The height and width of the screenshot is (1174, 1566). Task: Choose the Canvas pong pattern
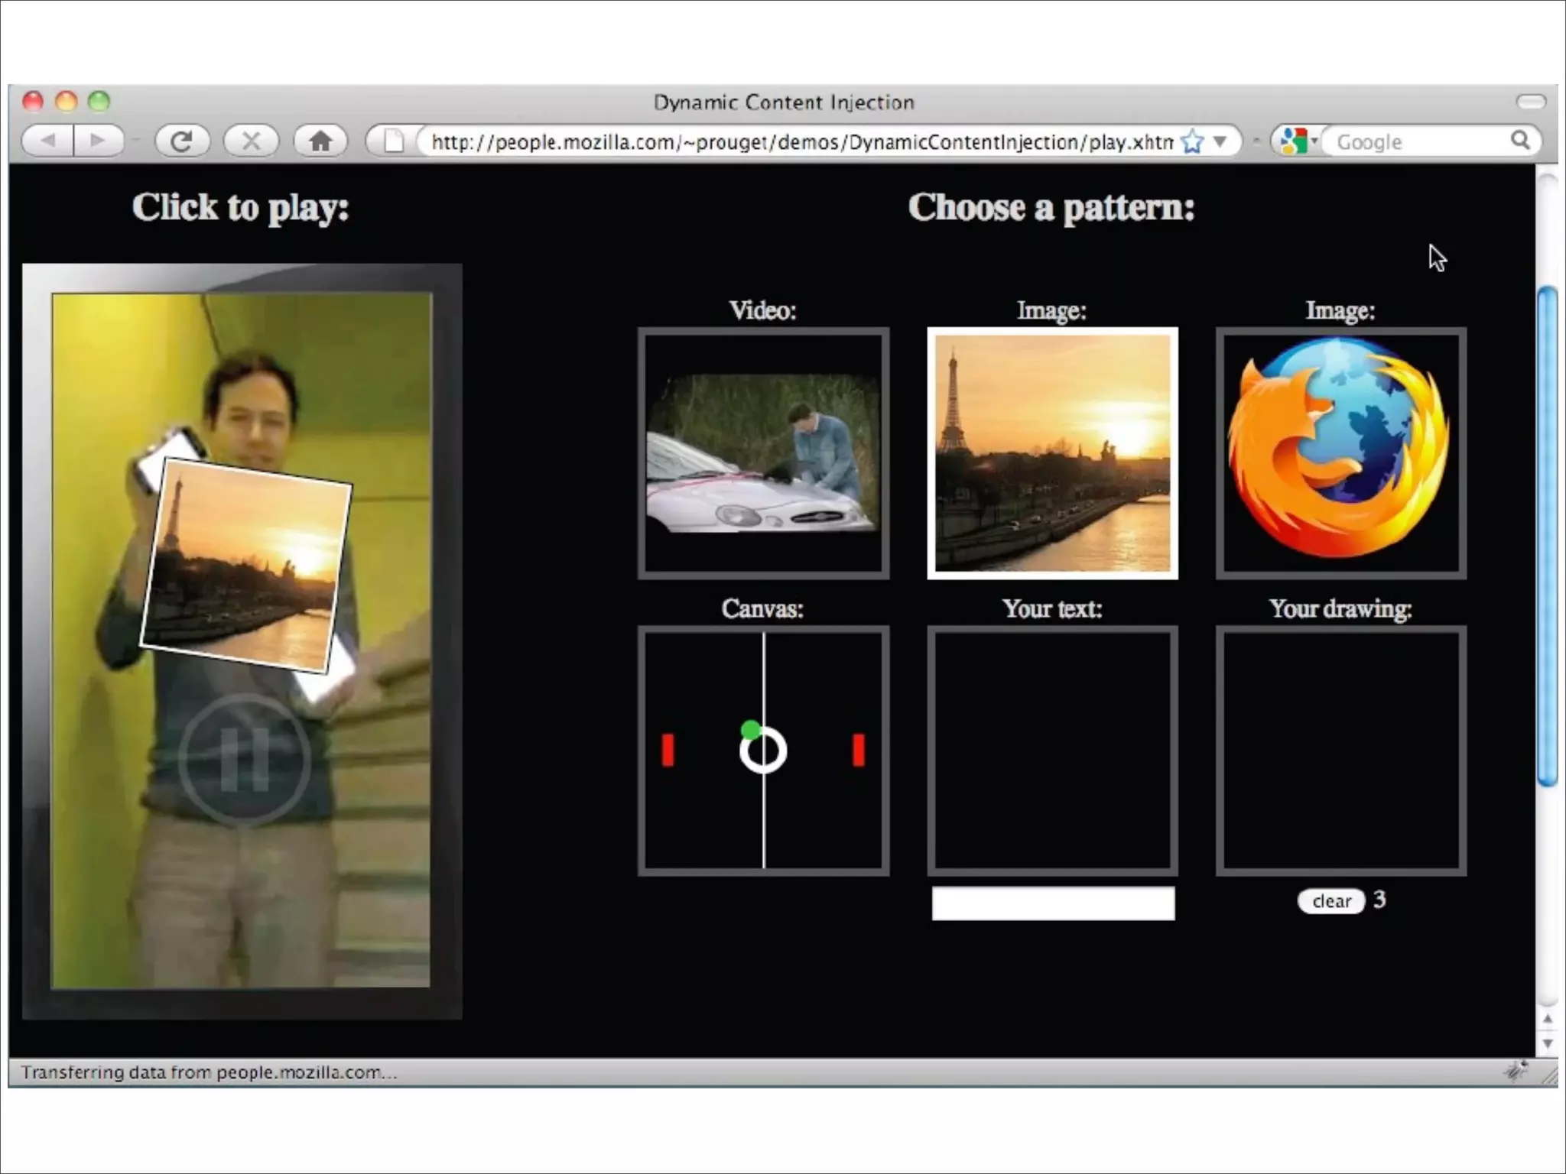point(763,751)
